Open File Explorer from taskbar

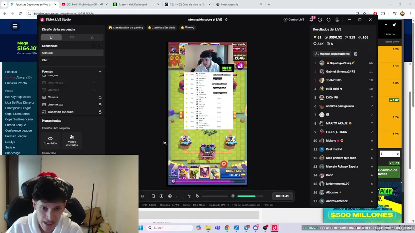pos(208,228)
